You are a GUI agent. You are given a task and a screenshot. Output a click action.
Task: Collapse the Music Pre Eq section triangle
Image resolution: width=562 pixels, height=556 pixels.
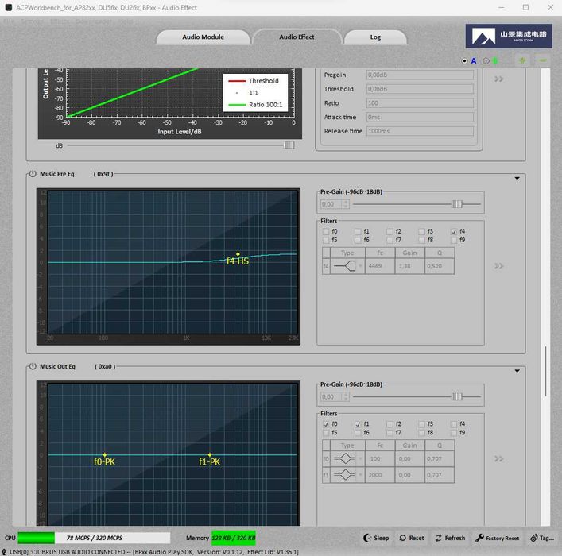[x=517, y=179]
